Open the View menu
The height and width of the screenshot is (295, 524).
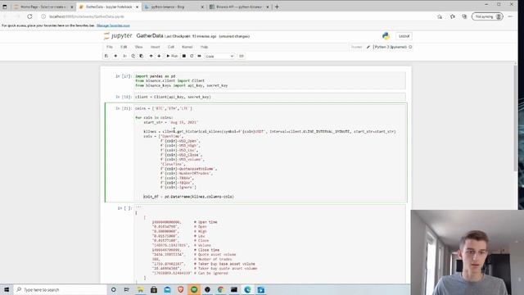[138, 48]
